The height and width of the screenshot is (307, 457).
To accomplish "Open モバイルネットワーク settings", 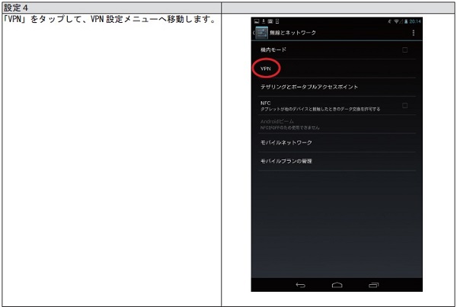I will point(286,142).
